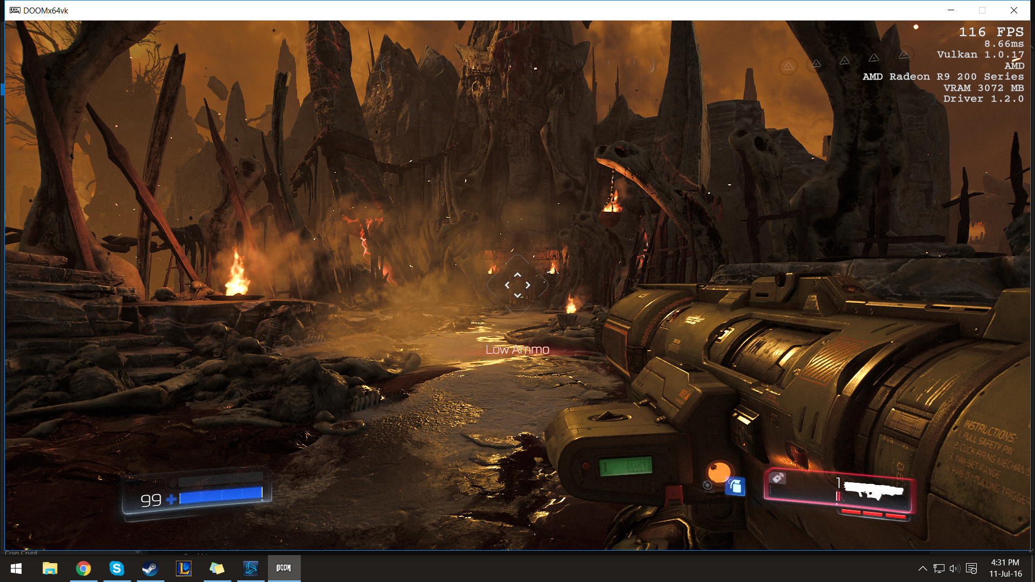The width and height of the screenshot is (1035, 582).
Task: Click the Low Ammo warning text
Action: (517, 350)
